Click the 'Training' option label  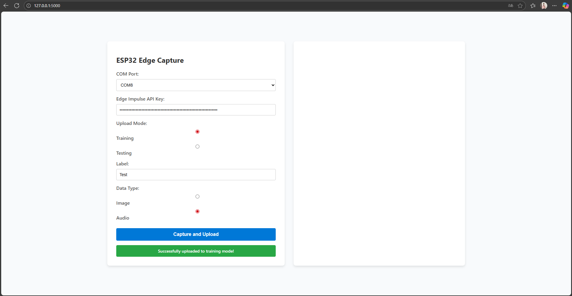(x=125, y=138)
